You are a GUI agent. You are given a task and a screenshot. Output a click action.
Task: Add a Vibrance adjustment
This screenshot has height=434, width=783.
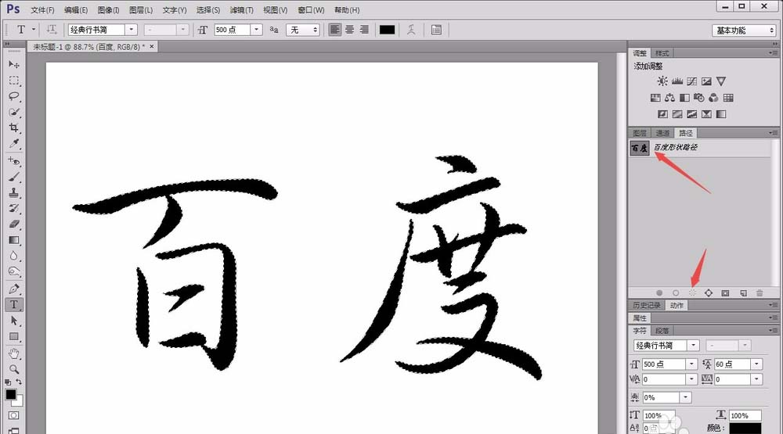[720, 81]
